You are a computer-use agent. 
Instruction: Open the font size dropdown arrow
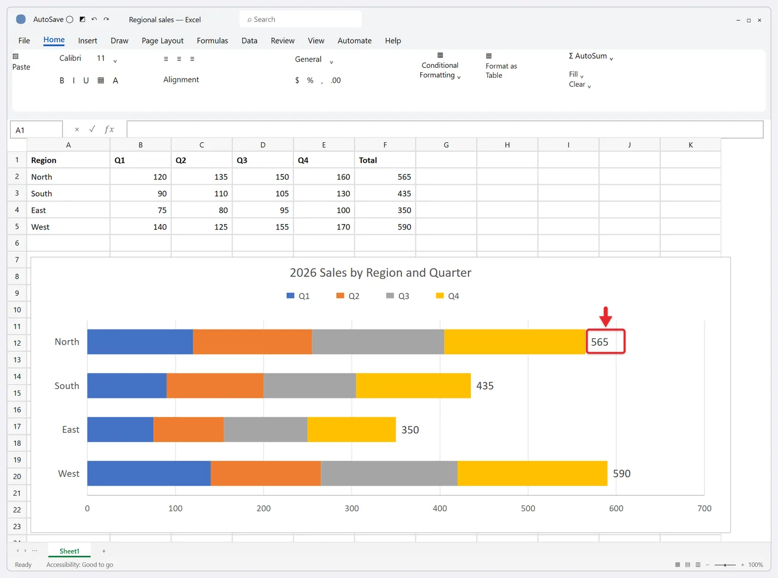point(115,61)
